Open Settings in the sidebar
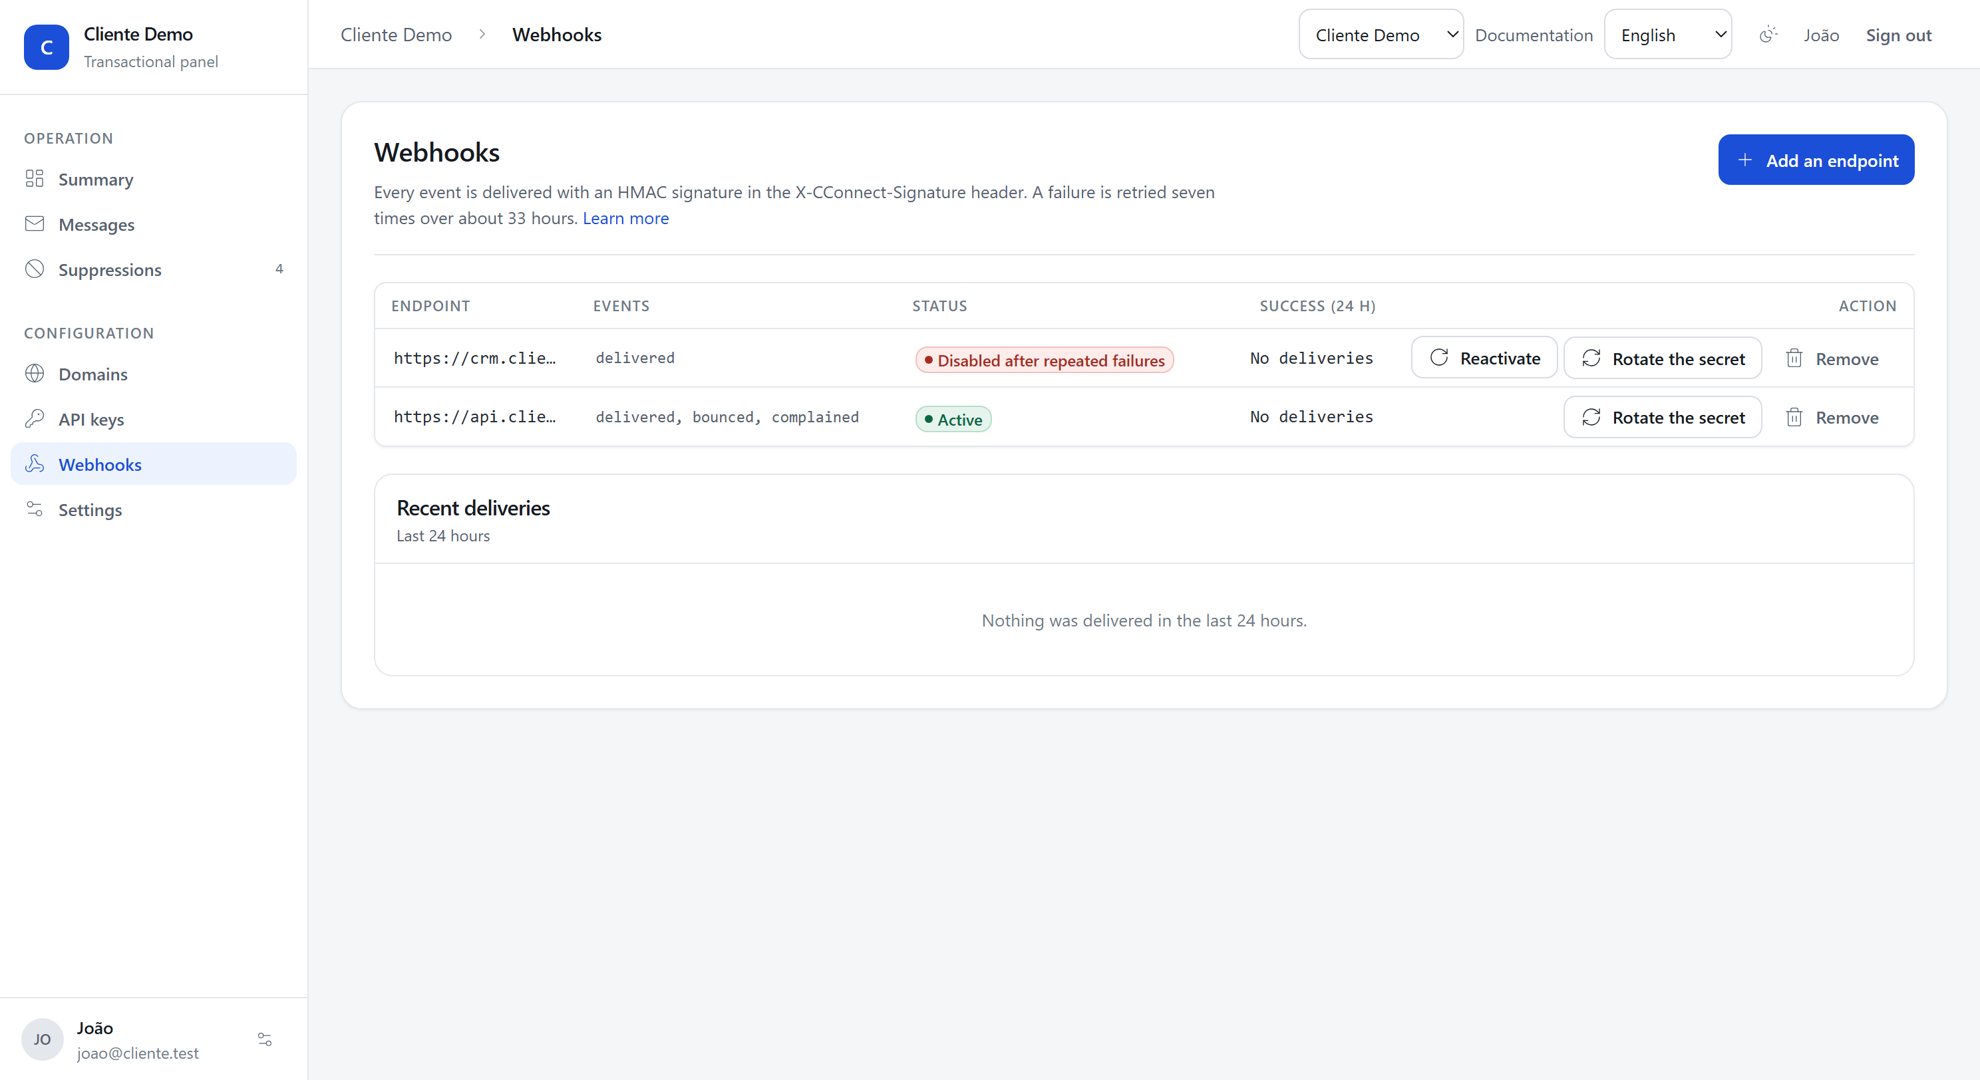 tap(154, 509)
